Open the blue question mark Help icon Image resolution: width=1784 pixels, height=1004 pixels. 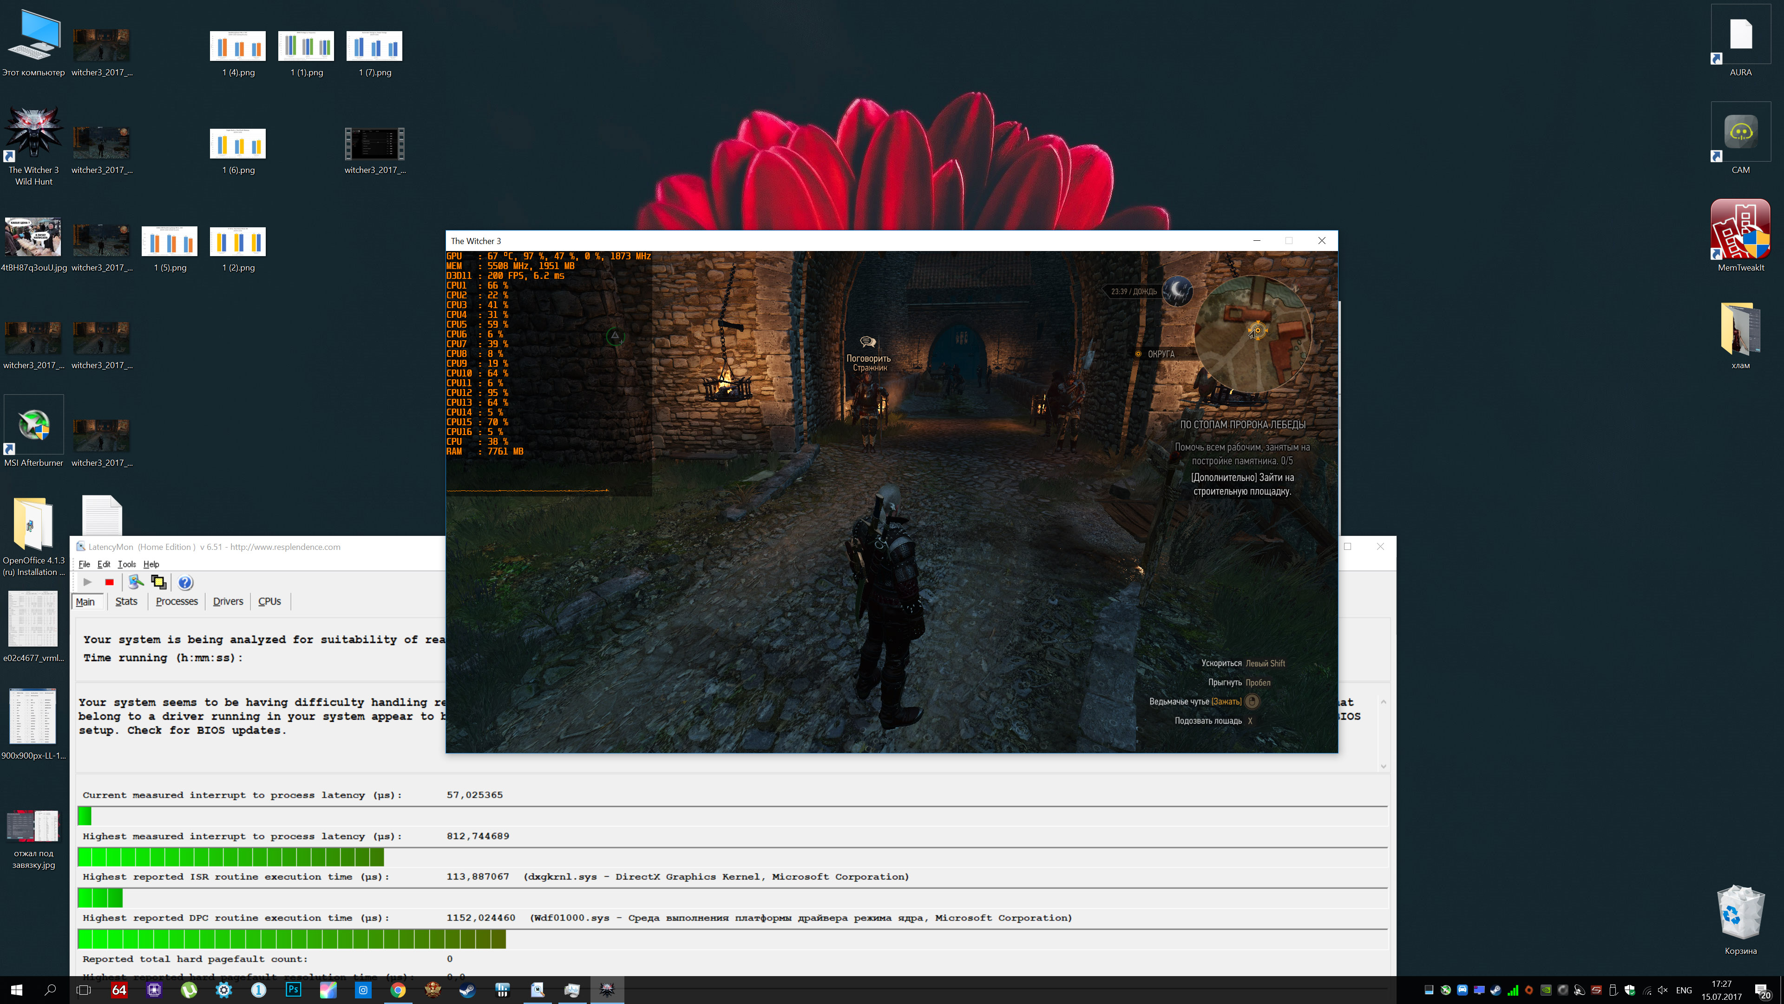coord(185,582)
